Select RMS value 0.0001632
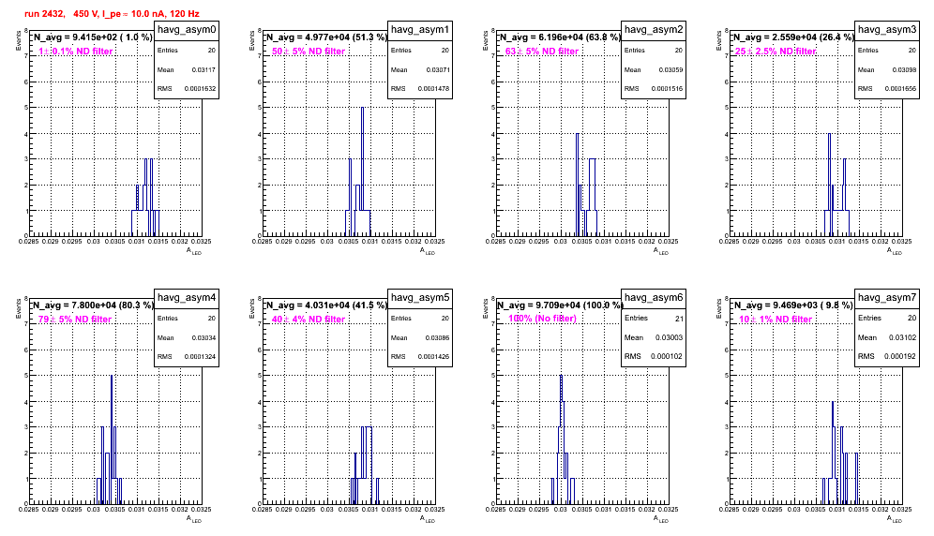934x536 pixels. coord(200,89)
